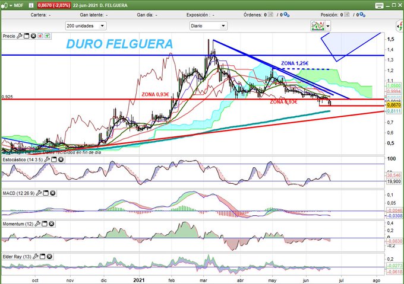404x284 pixels.
Task: Click the jun label on time axis
Action: (x=305, y=280)
